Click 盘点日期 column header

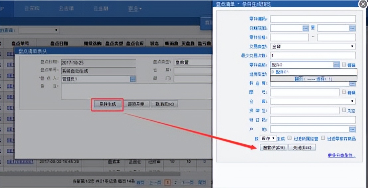(x=59, y=44)
